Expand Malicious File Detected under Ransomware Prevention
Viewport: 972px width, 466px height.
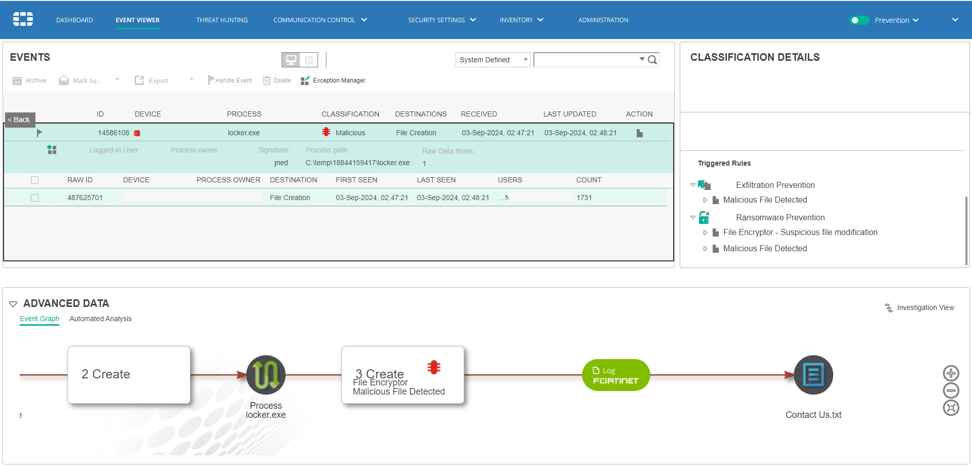[x=705, y=249]
